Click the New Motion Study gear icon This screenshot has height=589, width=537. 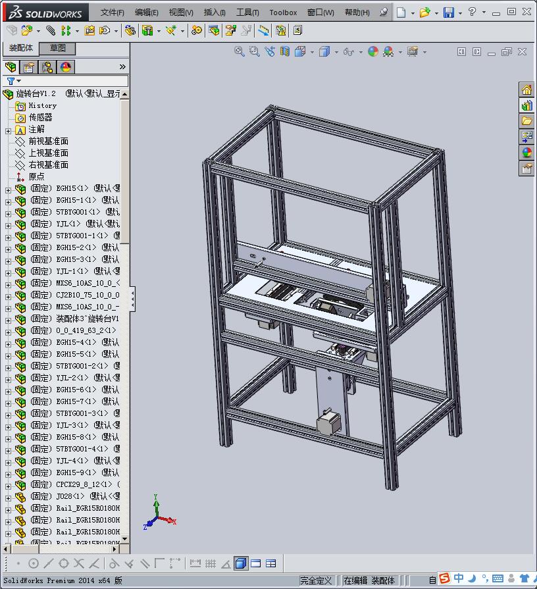(x=196, y=30)
